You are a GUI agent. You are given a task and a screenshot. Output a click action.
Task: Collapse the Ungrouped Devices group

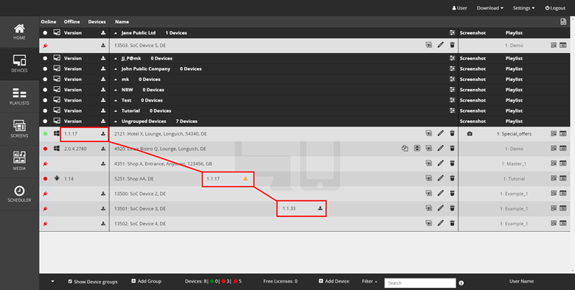click(x=116, y=121)
